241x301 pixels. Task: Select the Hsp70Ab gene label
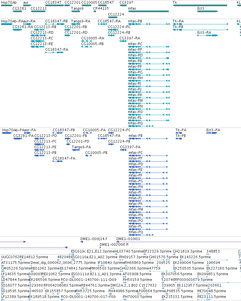(x=9, y=3)
